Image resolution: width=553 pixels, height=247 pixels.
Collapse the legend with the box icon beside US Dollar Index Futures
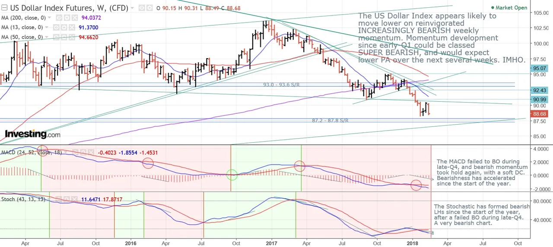(4, 8)
